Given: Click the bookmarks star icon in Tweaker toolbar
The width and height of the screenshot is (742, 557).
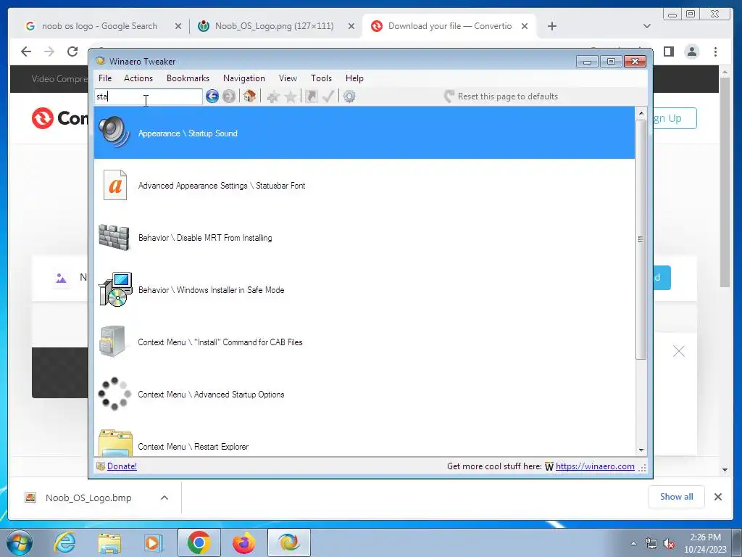Looking at the screenshot, I should [x=291, y=97].
